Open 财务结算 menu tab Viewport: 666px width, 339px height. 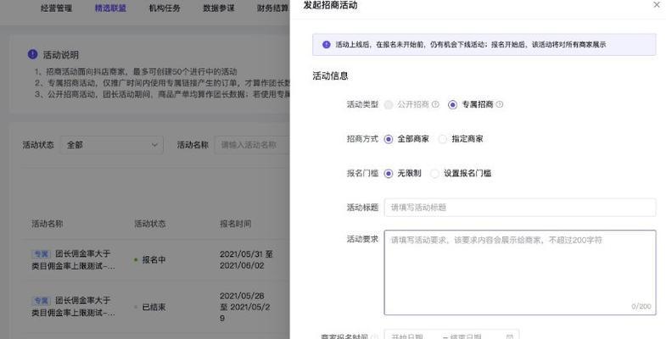(x=272, y=8)
